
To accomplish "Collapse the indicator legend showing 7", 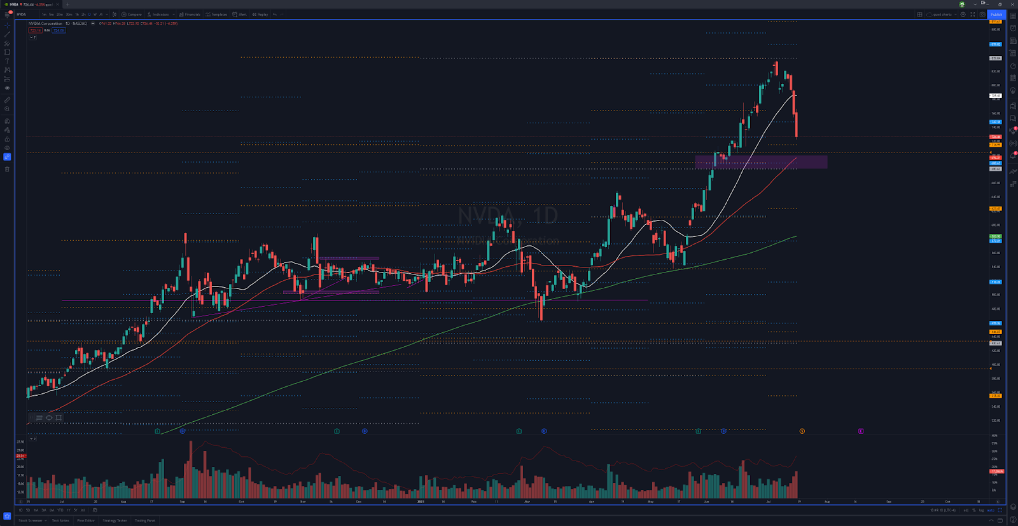I will coord(32,37).
